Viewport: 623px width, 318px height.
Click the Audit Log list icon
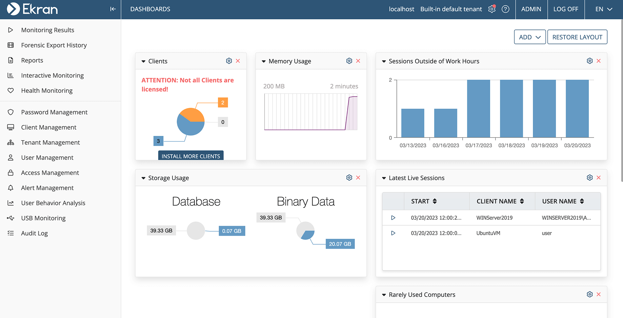pyautogui.click(x=10, y=233)
